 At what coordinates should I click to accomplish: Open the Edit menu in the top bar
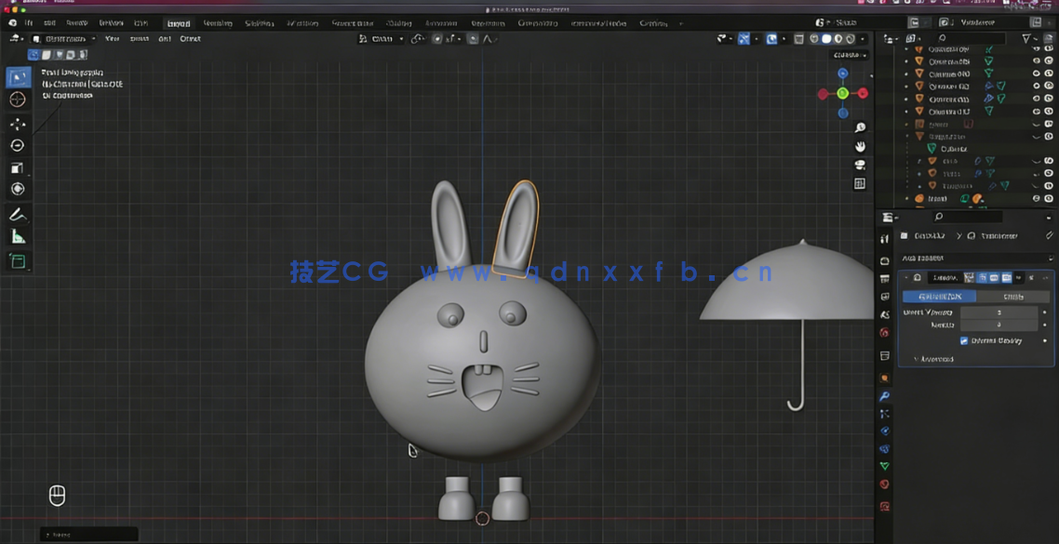pyautogui.click(x=48, y=21)
